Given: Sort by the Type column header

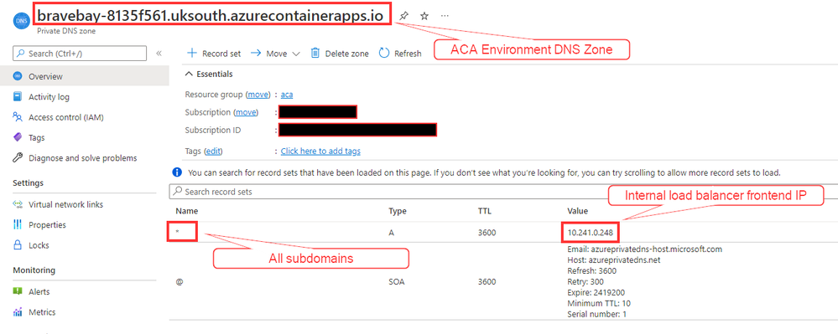Looking at the screenshot, I should (397, 211).
